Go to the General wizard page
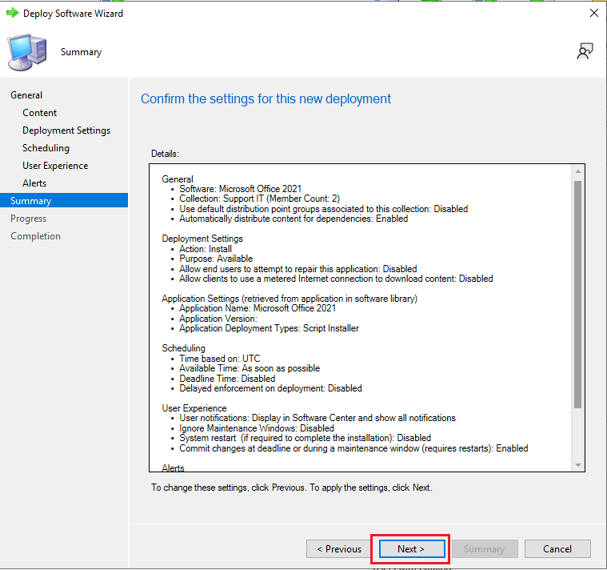Viewport: 607px width, 570px height. coord(26,95)
